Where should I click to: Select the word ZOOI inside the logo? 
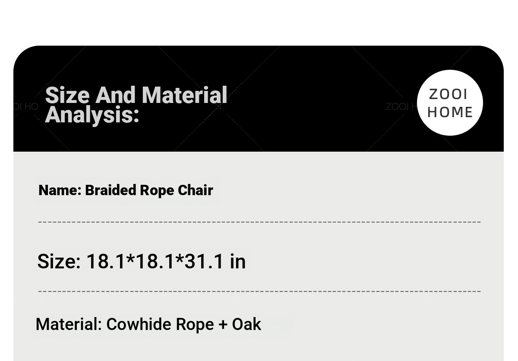click(449, 94)
